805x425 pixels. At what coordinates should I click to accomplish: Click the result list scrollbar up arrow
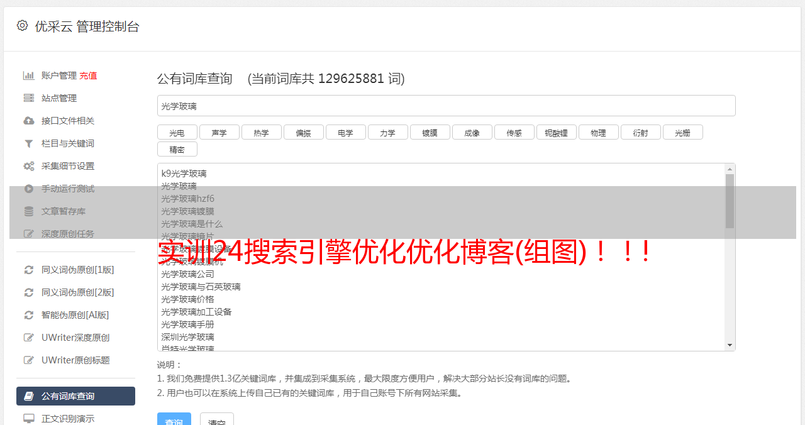pos(730,169)
